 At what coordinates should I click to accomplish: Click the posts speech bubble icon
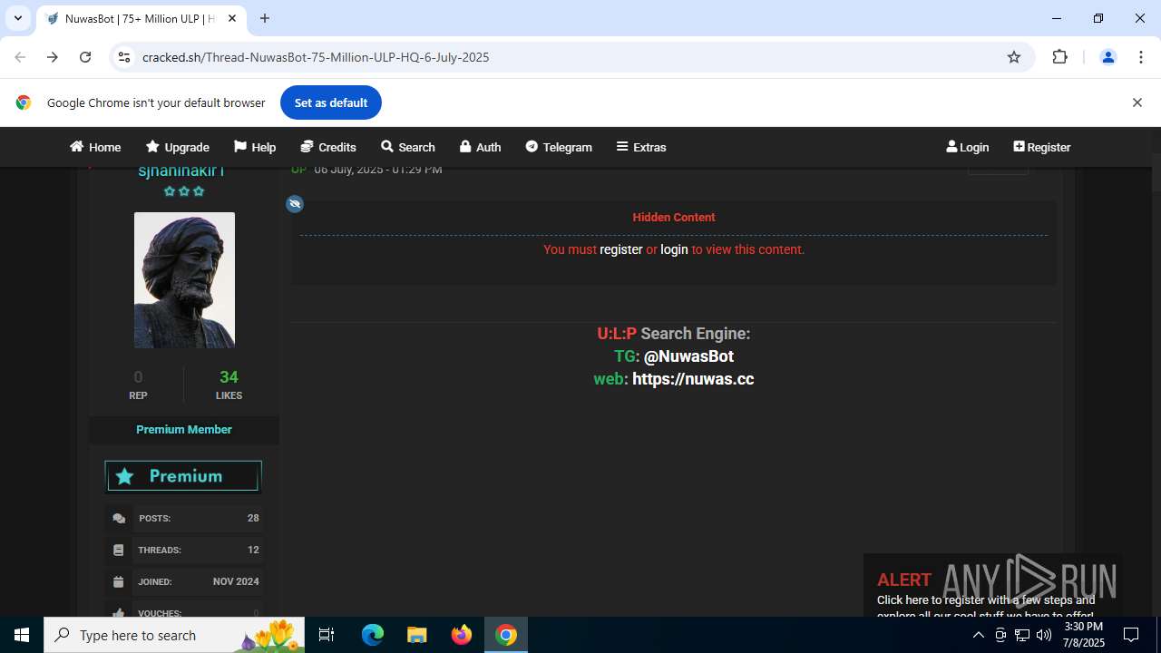(119, 519)
